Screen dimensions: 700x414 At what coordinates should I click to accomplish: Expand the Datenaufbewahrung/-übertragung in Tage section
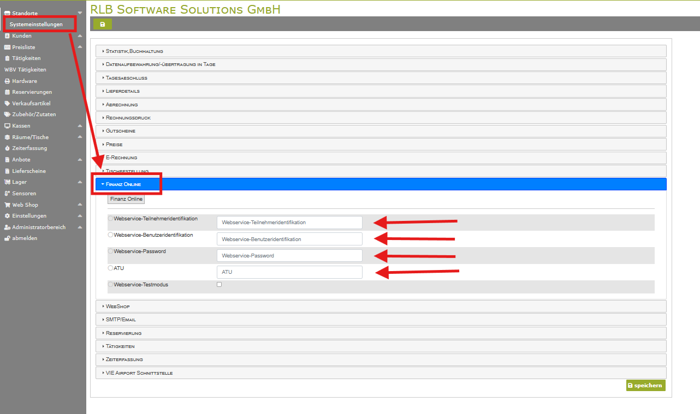click(x=381, y=64)
